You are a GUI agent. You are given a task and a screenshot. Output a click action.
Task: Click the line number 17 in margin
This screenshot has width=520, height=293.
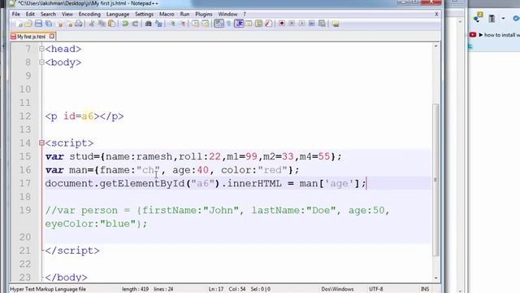coord(25,183)
